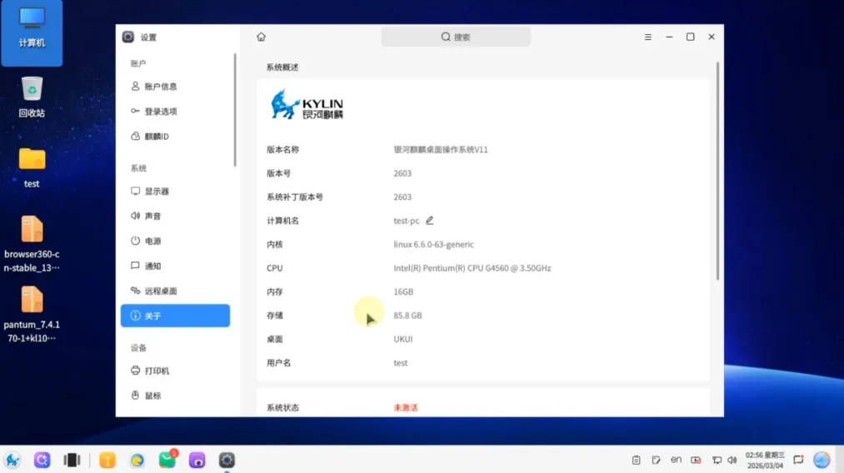Launch the browser from taskbar
Screen dimensions: 844x473
(x=137, y=460)
